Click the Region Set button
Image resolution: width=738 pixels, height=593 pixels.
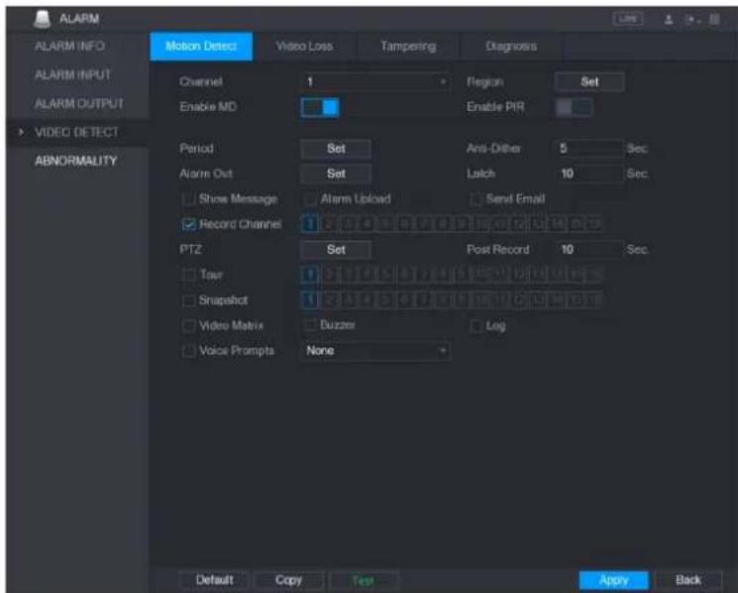pos(589,82)
